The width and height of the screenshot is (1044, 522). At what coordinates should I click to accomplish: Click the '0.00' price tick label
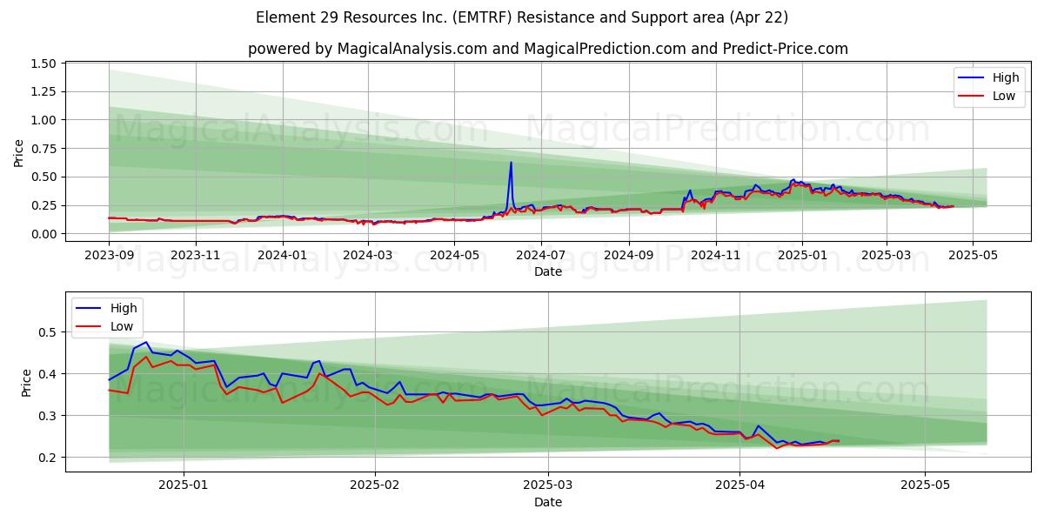[x=43, y=234]
